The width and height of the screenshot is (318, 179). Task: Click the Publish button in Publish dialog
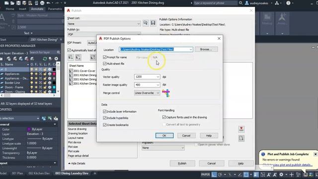point(182,164)
